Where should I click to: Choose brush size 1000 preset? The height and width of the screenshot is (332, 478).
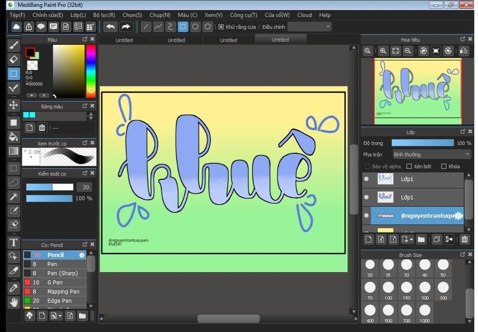[x=425, y=313]
